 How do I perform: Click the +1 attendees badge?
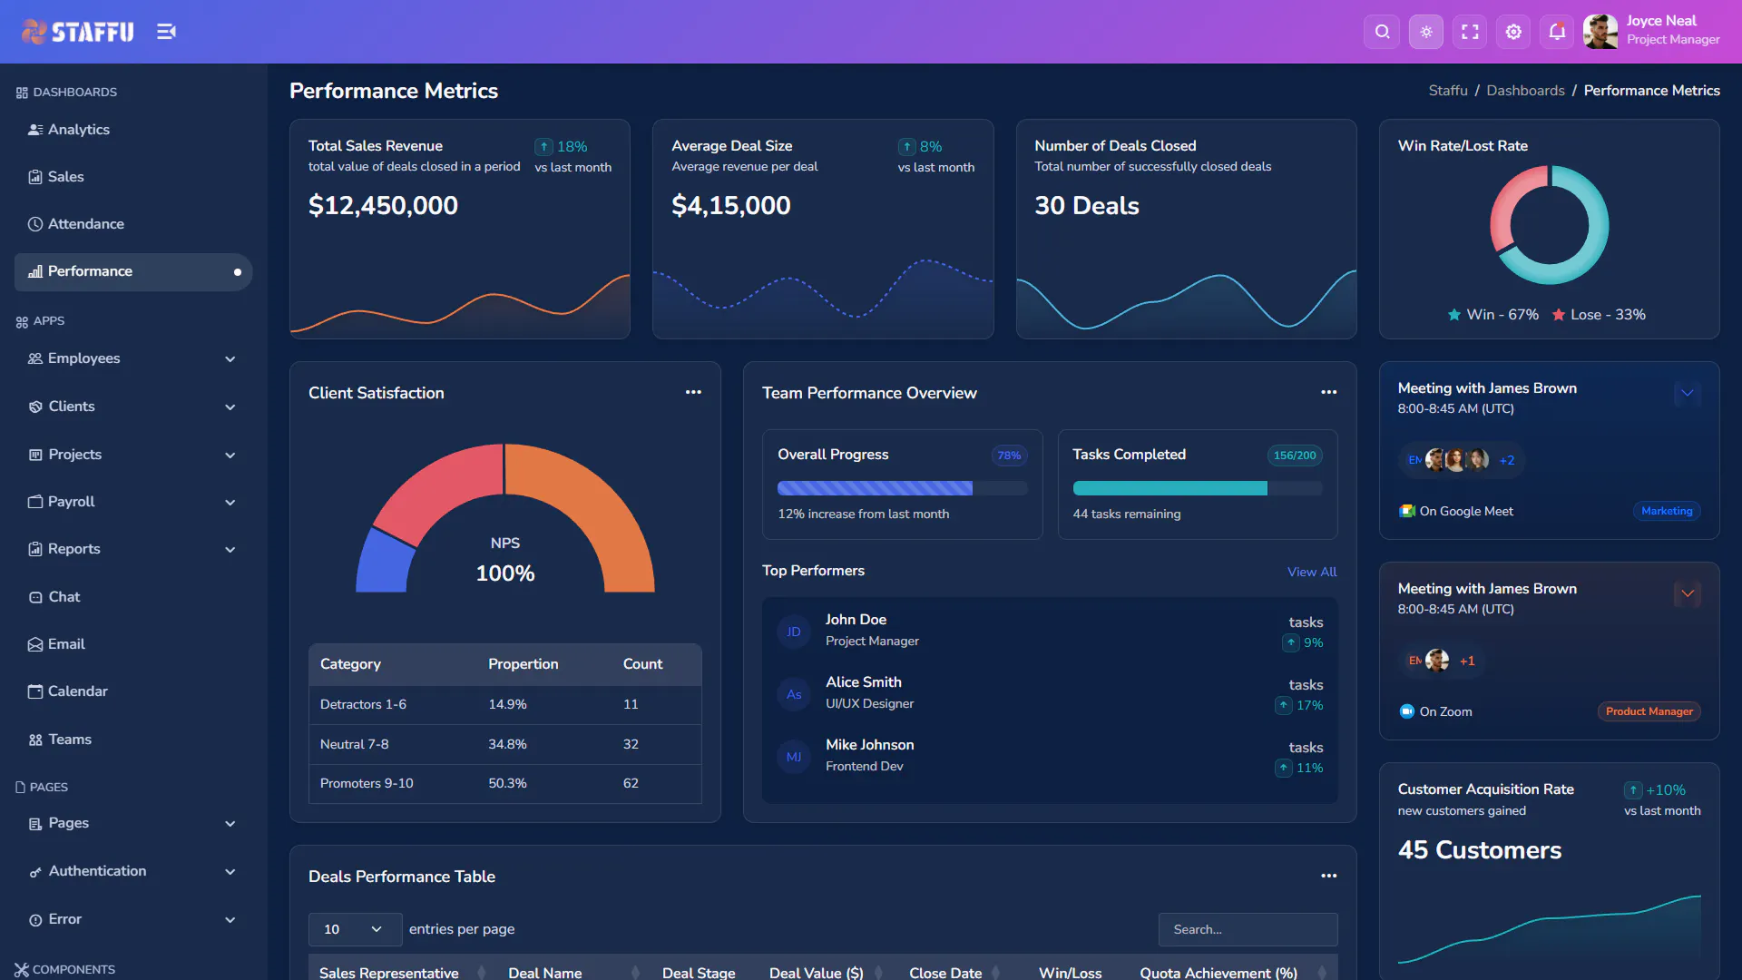(1467, 661)
